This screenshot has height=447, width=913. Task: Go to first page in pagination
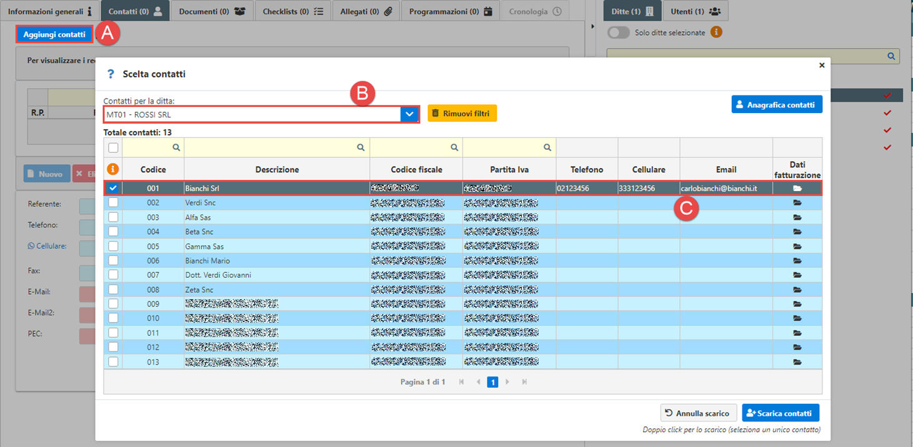(x=462, y=381)
